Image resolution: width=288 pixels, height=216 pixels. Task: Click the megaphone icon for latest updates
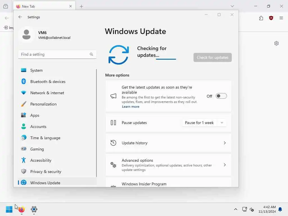coord(113,96)
